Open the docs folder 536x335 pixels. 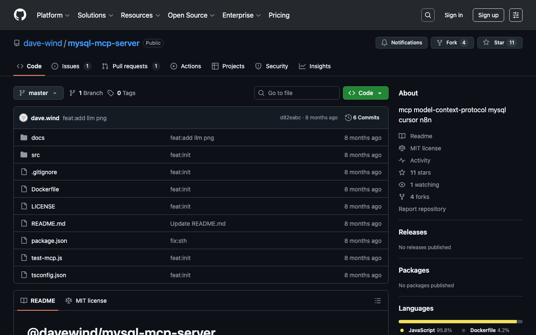pos(38,138)
